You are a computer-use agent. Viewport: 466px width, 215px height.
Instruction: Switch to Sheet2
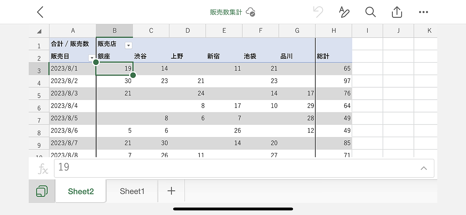point(80,191)
